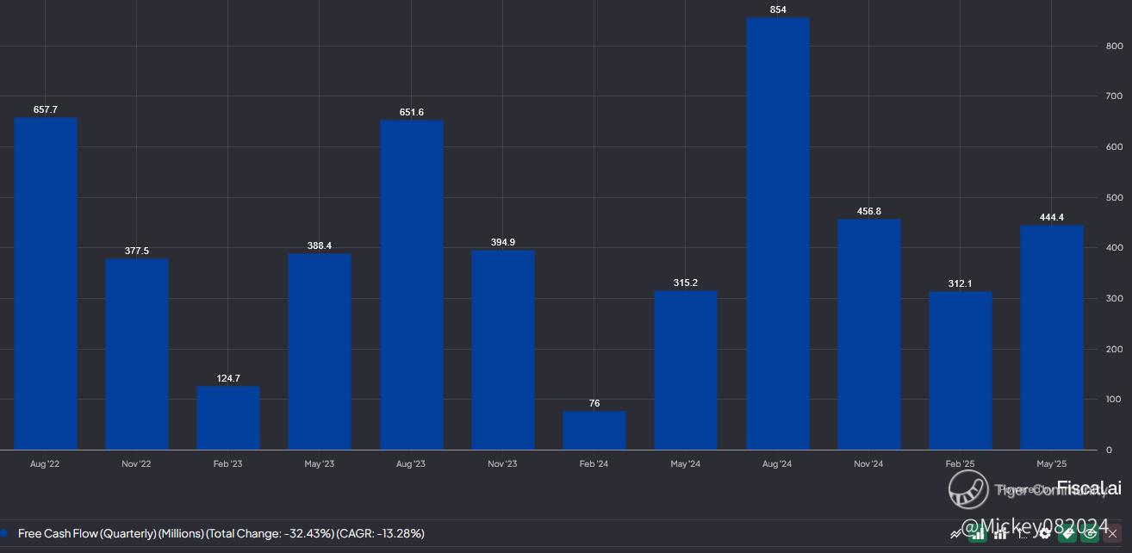Select the May '23 bar
This screenshot has height=553, width=1132.
[320, 351]
